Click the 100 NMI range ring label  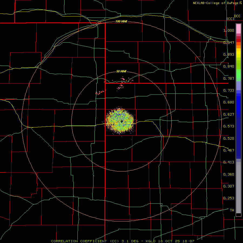click(x=121, y=21)
